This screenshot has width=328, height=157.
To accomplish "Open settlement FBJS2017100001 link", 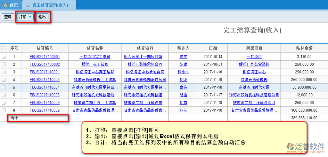I will tap(45, 57).
